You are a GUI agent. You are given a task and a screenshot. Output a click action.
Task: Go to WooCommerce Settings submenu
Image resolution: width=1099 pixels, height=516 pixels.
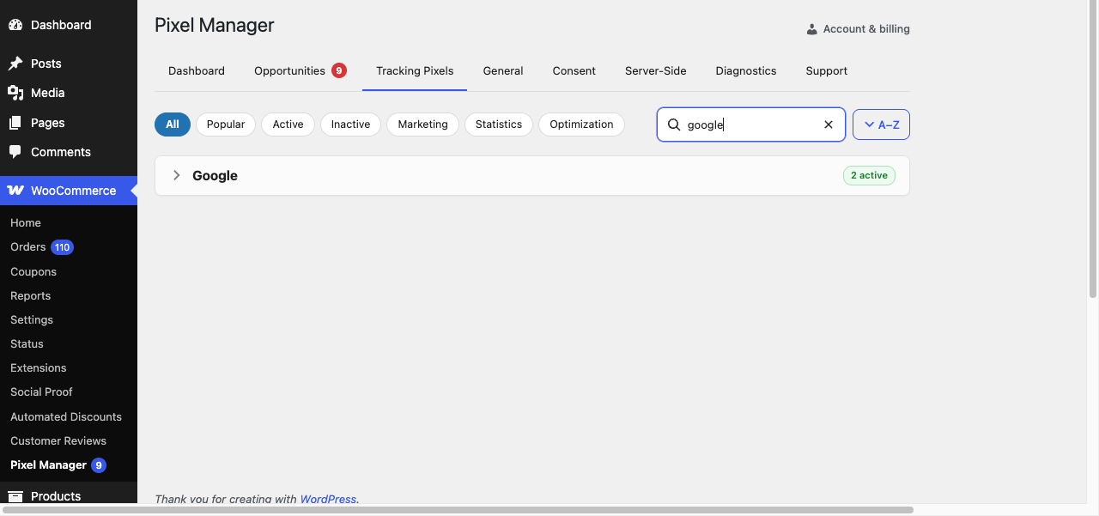(x=32, y=320)
